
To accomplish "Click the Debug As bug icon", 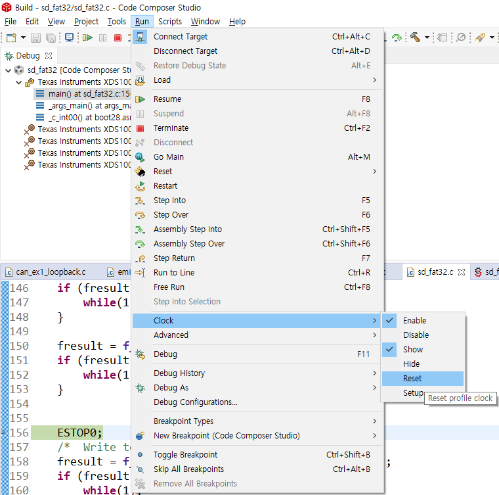I will point(140,388).
